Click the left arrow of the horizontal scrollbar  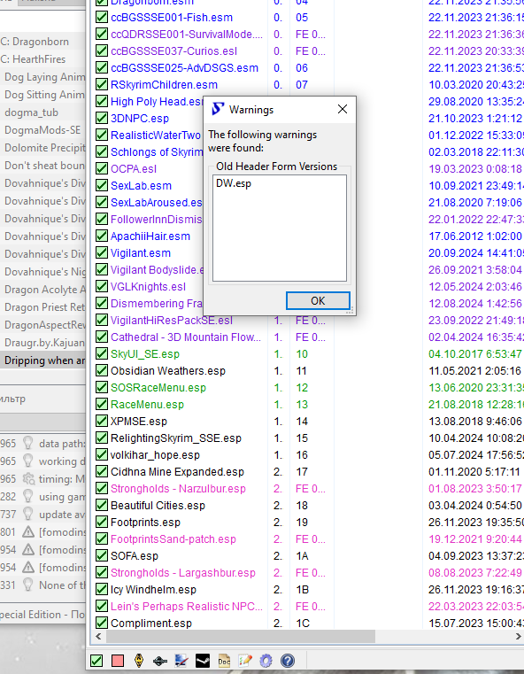[98, 636]
